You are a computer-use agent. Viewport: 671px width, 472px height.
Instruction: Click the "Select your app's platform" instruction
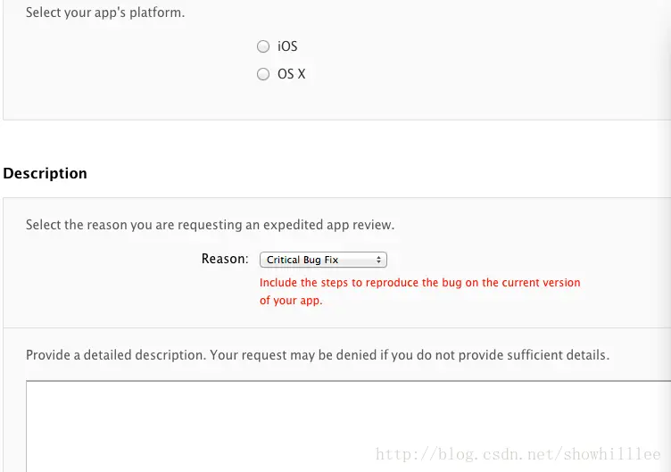(x=105, y=12)
